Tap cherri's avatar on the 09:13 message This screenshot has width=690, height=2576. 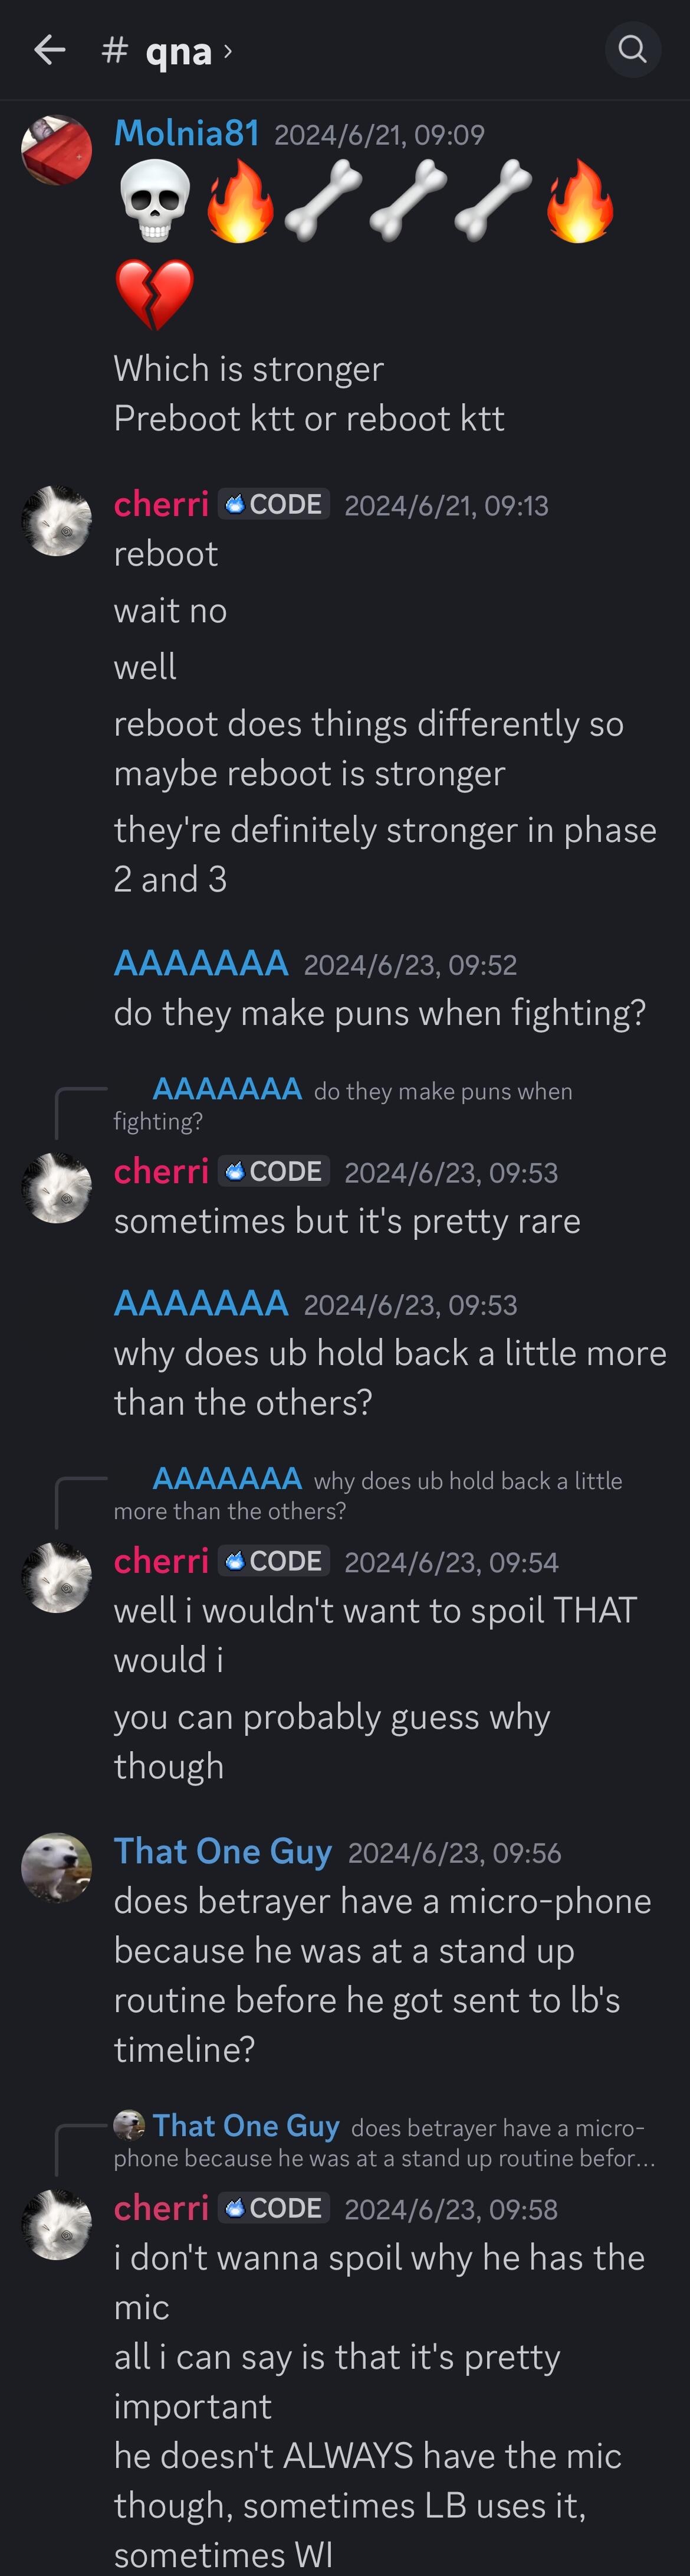tap(57, 521)
